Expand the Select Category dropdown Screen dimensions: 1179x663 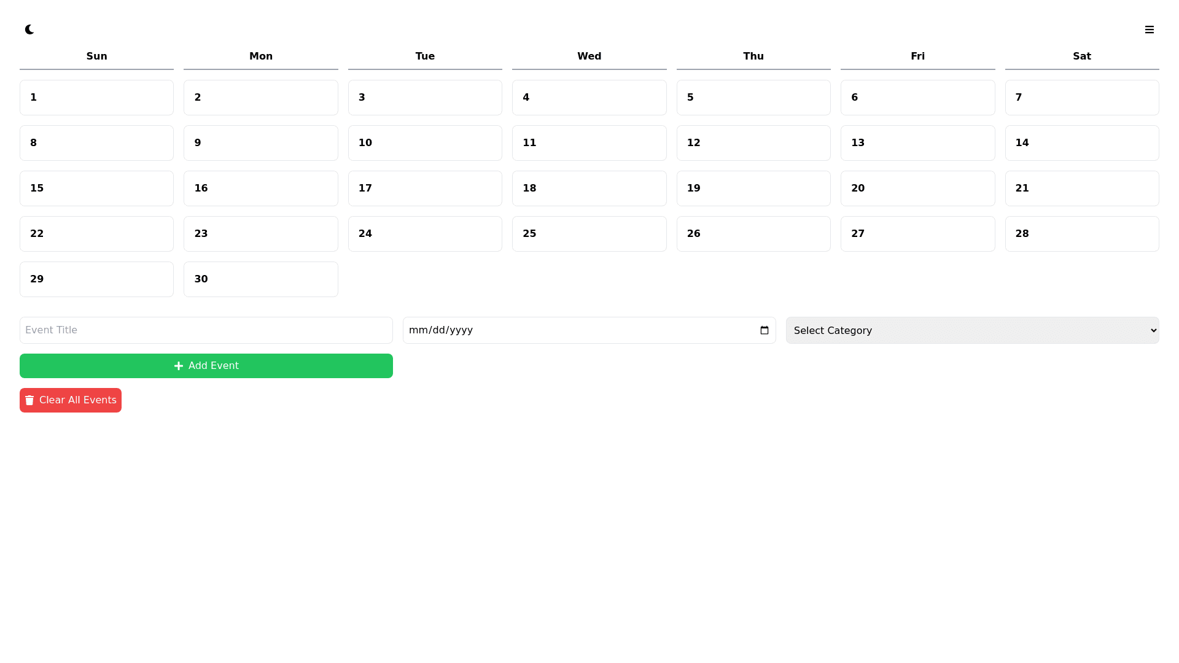coord(972,330)
